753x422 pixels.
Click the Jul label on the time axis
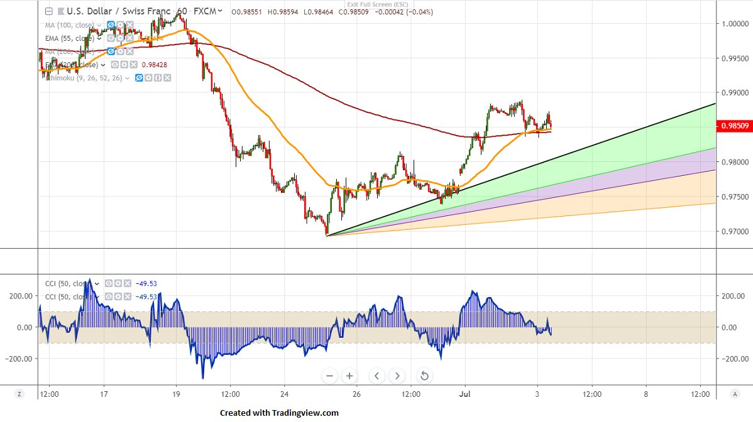(464, 394)
